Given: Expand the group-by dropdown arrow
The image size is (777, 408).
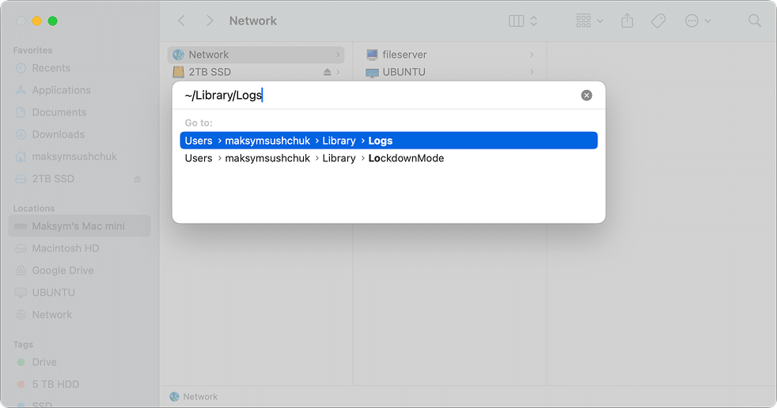Looking at the screenshot, I should pyautogui.click(x=600, y=21).
